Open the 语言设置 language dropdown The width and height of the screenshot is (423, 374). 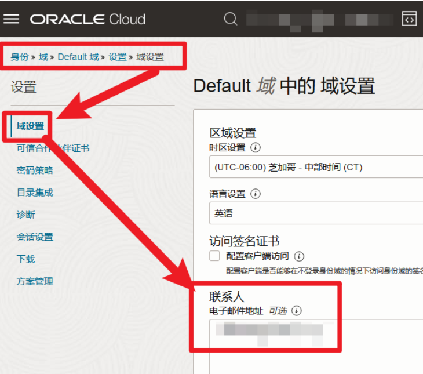(x=316, y=213)
